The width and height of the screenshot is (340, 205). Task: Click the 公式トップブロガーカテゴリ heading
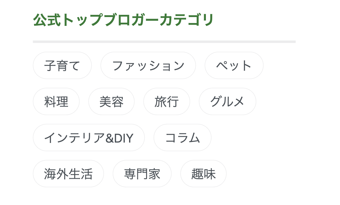[x=123, y=20]
